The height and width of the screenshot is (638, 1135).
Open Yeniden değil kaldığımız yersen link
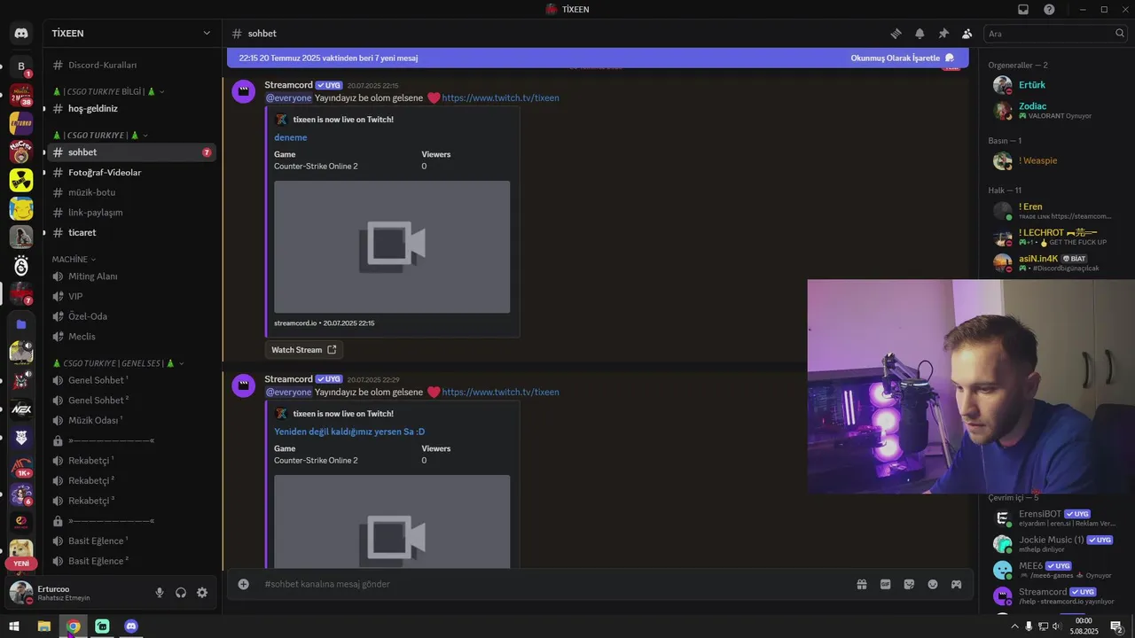click(349, 432)
